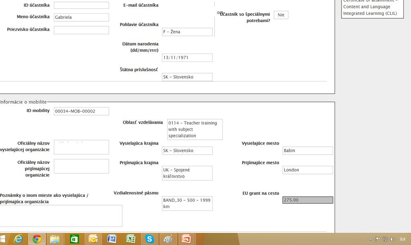The height and width of the screenshot is (245, 411).
Task: Open Skype from the taskbar
Action: click(x=149, y=239)
